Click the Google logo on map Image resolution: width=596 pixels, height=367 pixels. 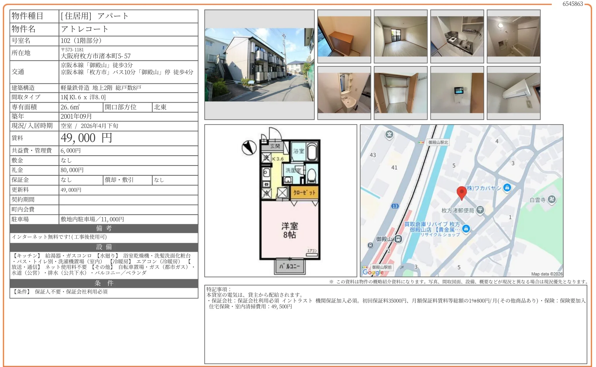click(x=373, y=272)
